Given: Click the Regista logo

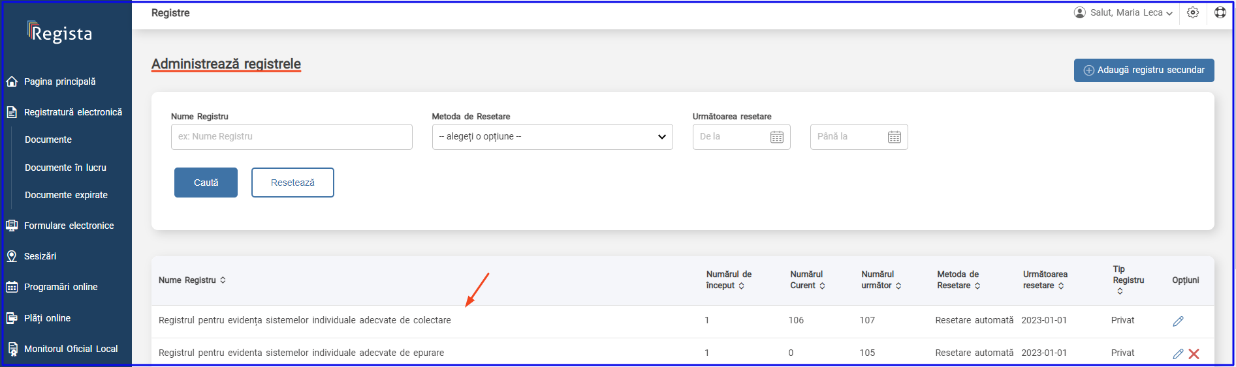Looking at the screenshot, I should [x=60, y=32].
